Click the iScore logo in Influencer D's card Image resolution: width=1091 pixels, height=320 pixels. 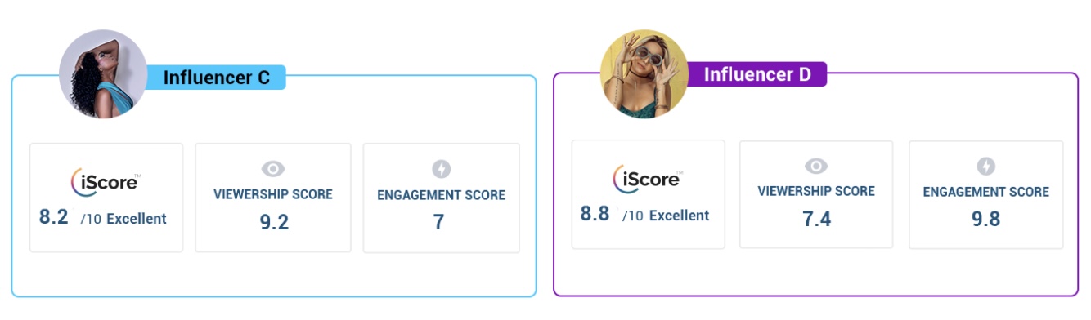648,178
